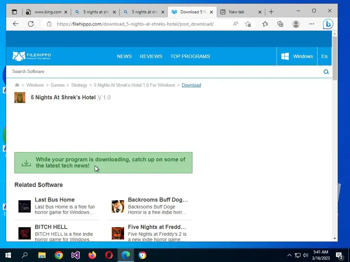Open the Backrooms Buff Dog… title link
The width and height of the screenshot is (350, 262).
click(x=158, y=200)
